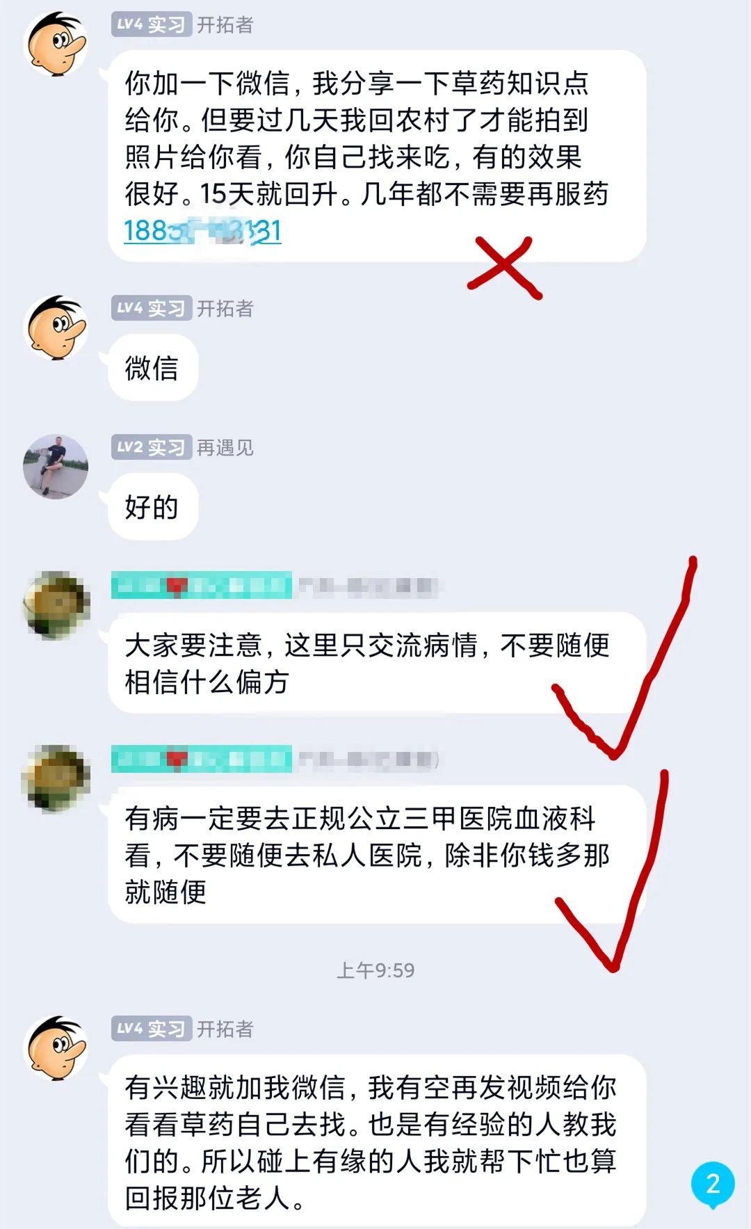
Task: Open the blurred 188 phone number link
Action: tap(202, 230)
